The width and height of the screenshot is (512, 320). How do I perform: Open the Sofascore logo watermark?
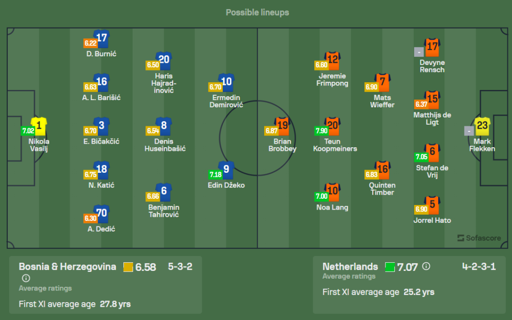[x=479, y=238]
